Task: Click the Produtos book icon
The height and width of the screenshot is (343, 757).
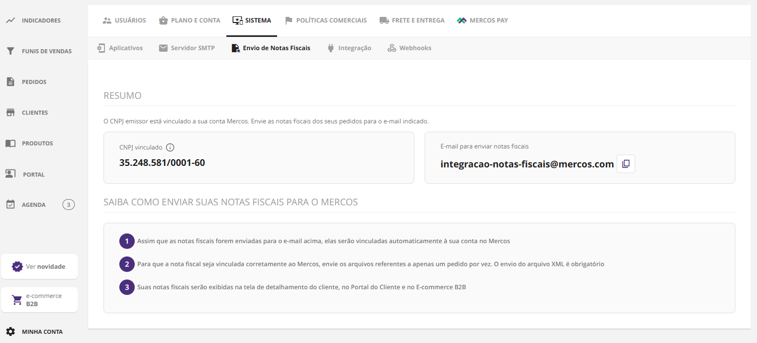Action: (10, 143)
